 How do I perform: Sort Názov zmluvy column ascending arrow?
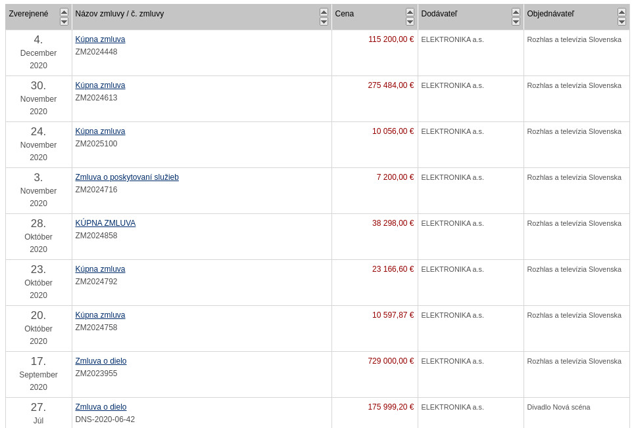(324, 12)
